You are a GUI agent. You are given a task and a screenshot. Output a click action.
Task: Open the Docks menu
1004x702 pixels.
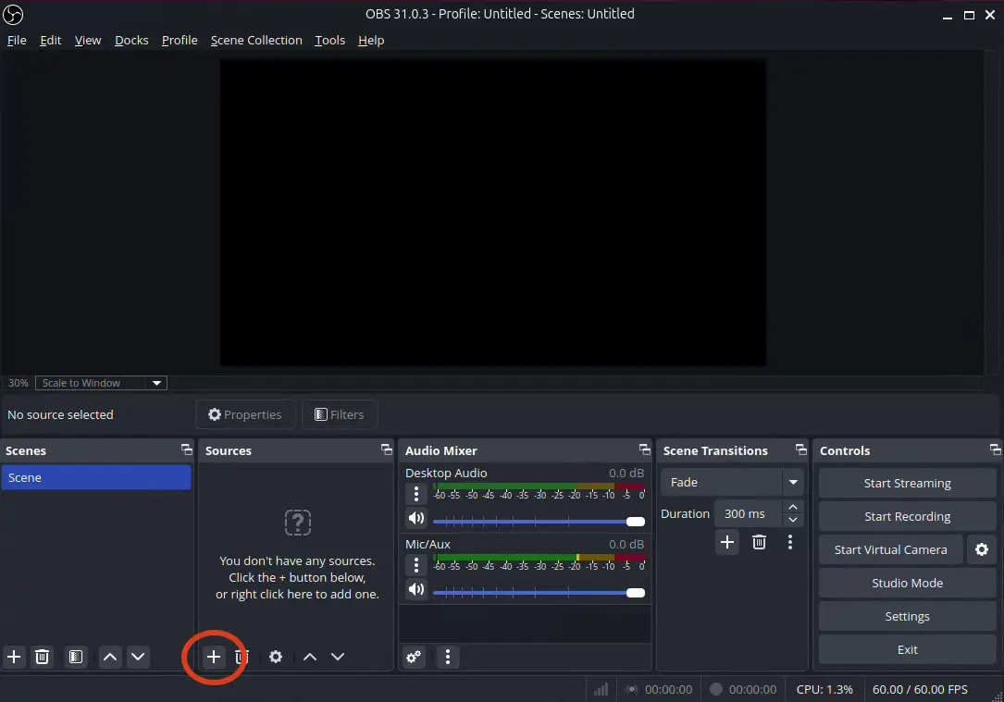(131, 41)
